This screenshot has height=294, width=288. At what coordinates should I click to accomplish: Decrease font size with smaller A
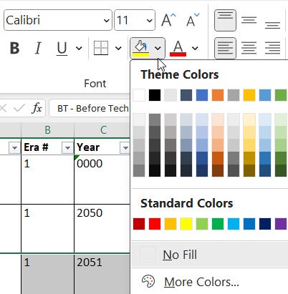click(193, 20)
